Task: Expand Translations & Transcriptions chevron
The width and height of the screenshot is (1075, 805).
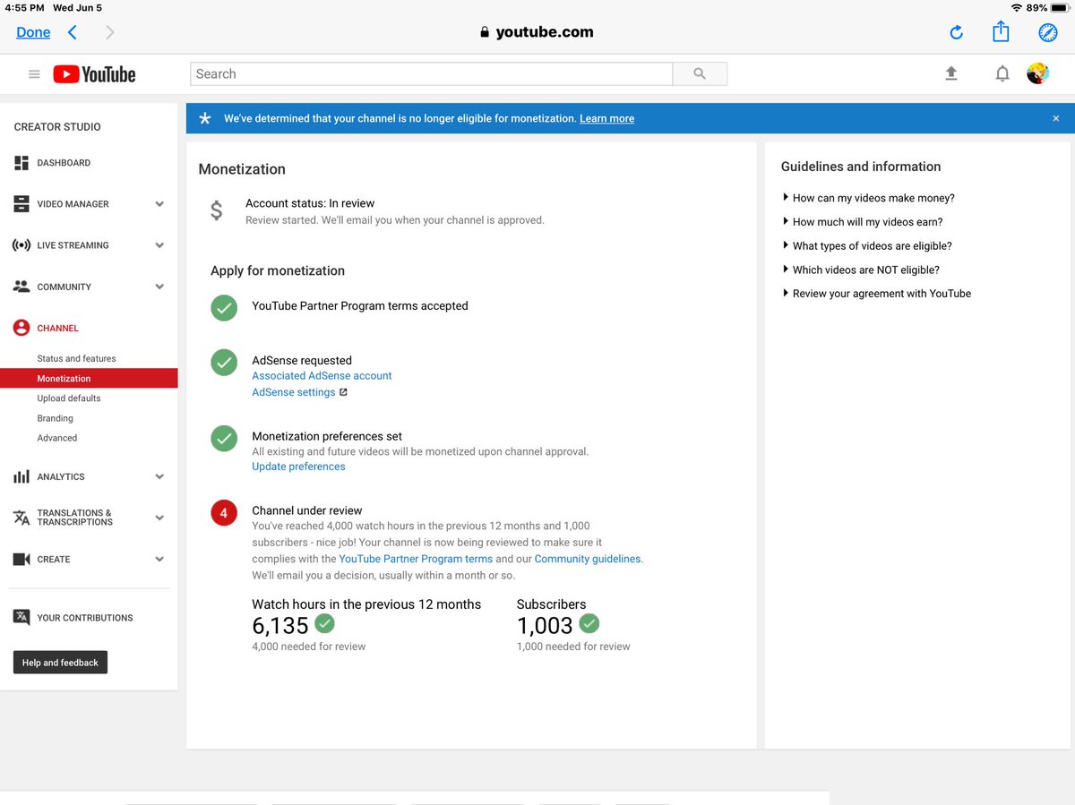Action: [x=159, y=518]
